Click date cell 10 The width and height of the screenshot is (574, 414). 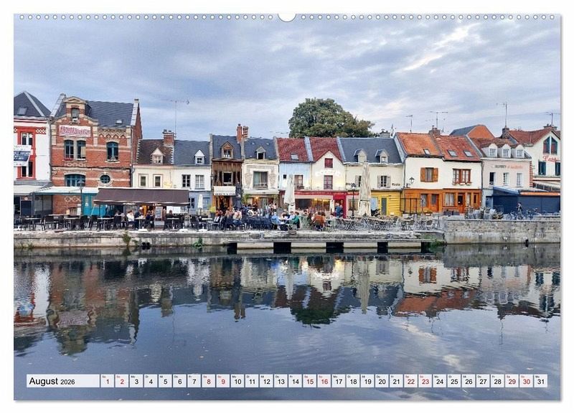[x=237, y=381]
